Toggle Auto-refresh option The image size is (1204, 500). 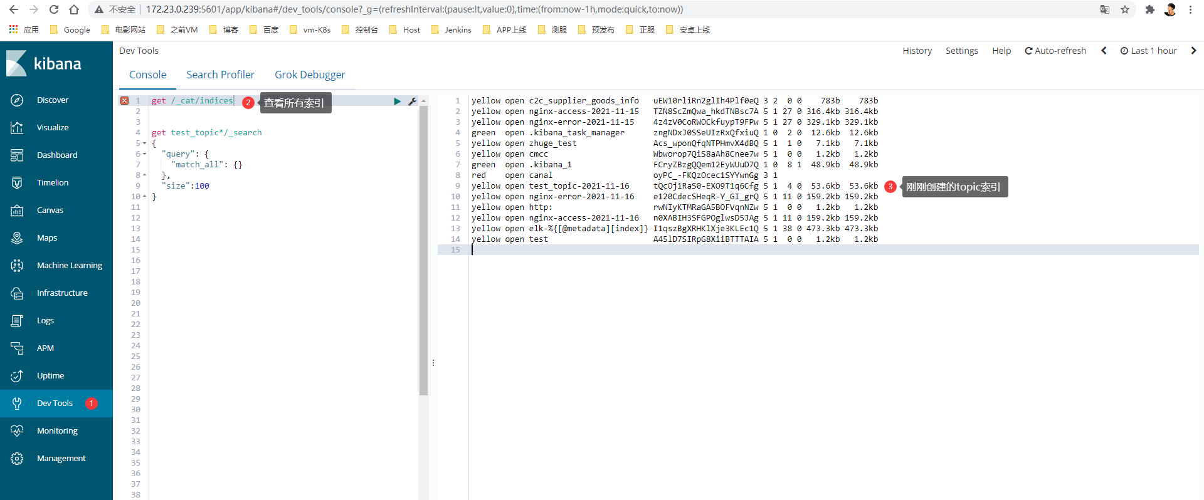point(1055,51)
